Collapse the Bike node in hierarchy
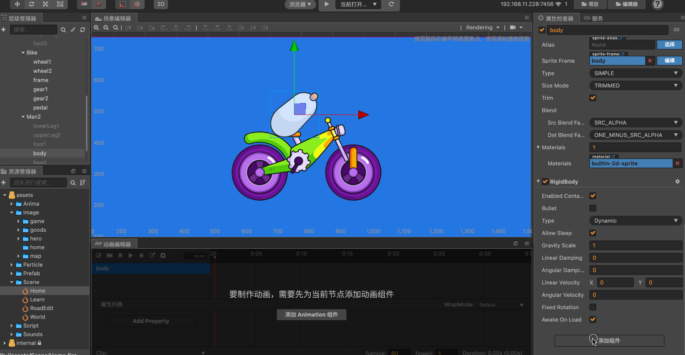685x355 pixels. 23,53
